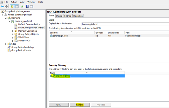Select the baransaygin.local link row
The width and height of the screenshot is (169, 108).
point(109,36)
